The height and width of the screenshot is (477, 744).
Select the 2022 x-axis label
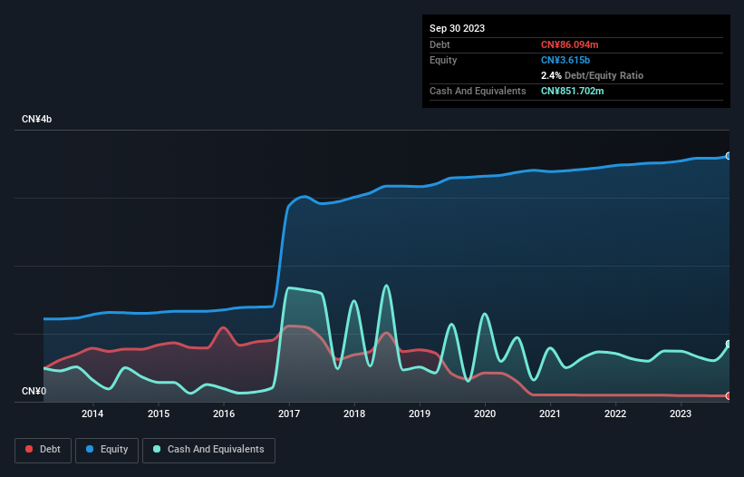615,414
